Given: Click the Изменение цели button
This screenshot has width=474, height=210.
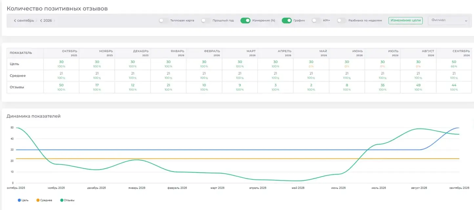Looking at the screenshot, I should click(405, 20).
